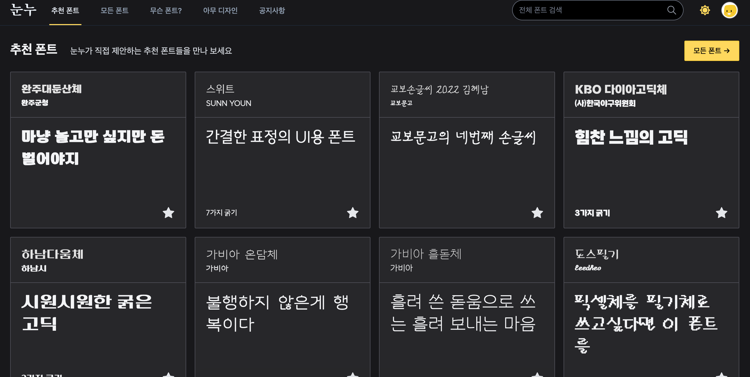Open the user profile avatar
Screen dimensions: 750x377
point(729,10)
